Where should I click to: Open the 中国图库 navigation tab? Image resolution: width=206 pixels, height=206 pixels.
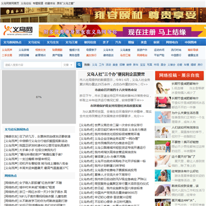point(191,42)
